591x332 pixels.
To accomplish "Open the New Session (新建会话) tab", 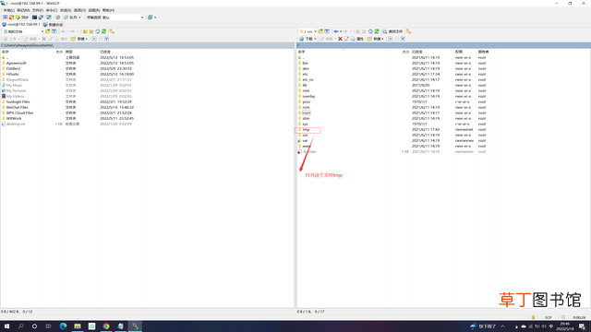I will pyautogui.click(x=54, y=25).
